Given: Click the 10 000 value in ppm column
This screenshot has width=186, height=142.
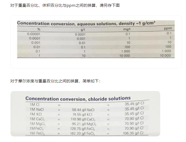Looking at the screenshot, I should pos(166,55).
